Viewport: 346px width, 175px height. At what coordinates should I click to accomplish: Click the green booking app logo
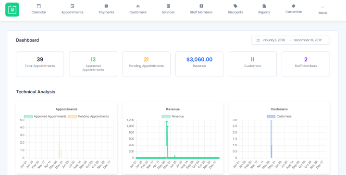pyautogui.click(x=12, y=10)
